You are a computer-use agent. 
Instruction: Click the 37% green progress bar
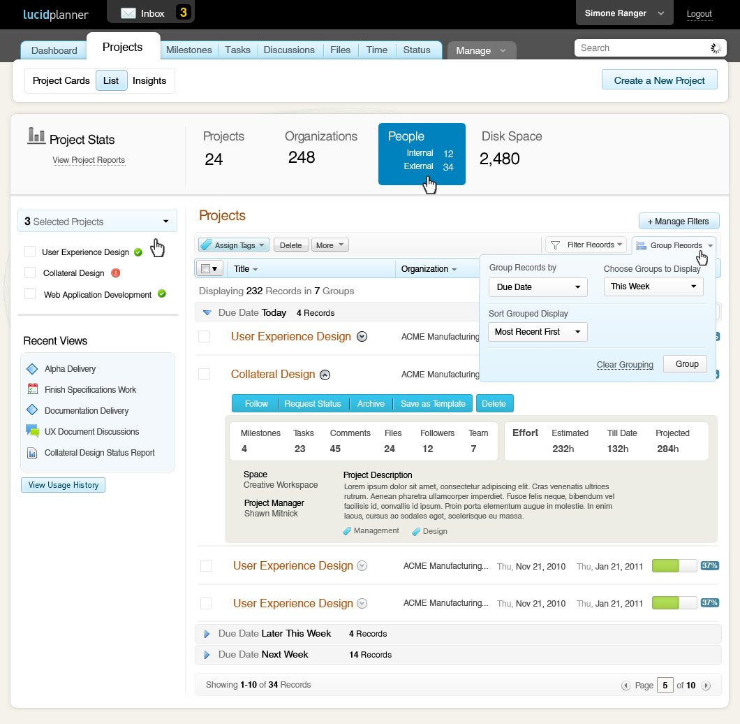[674, 565]
